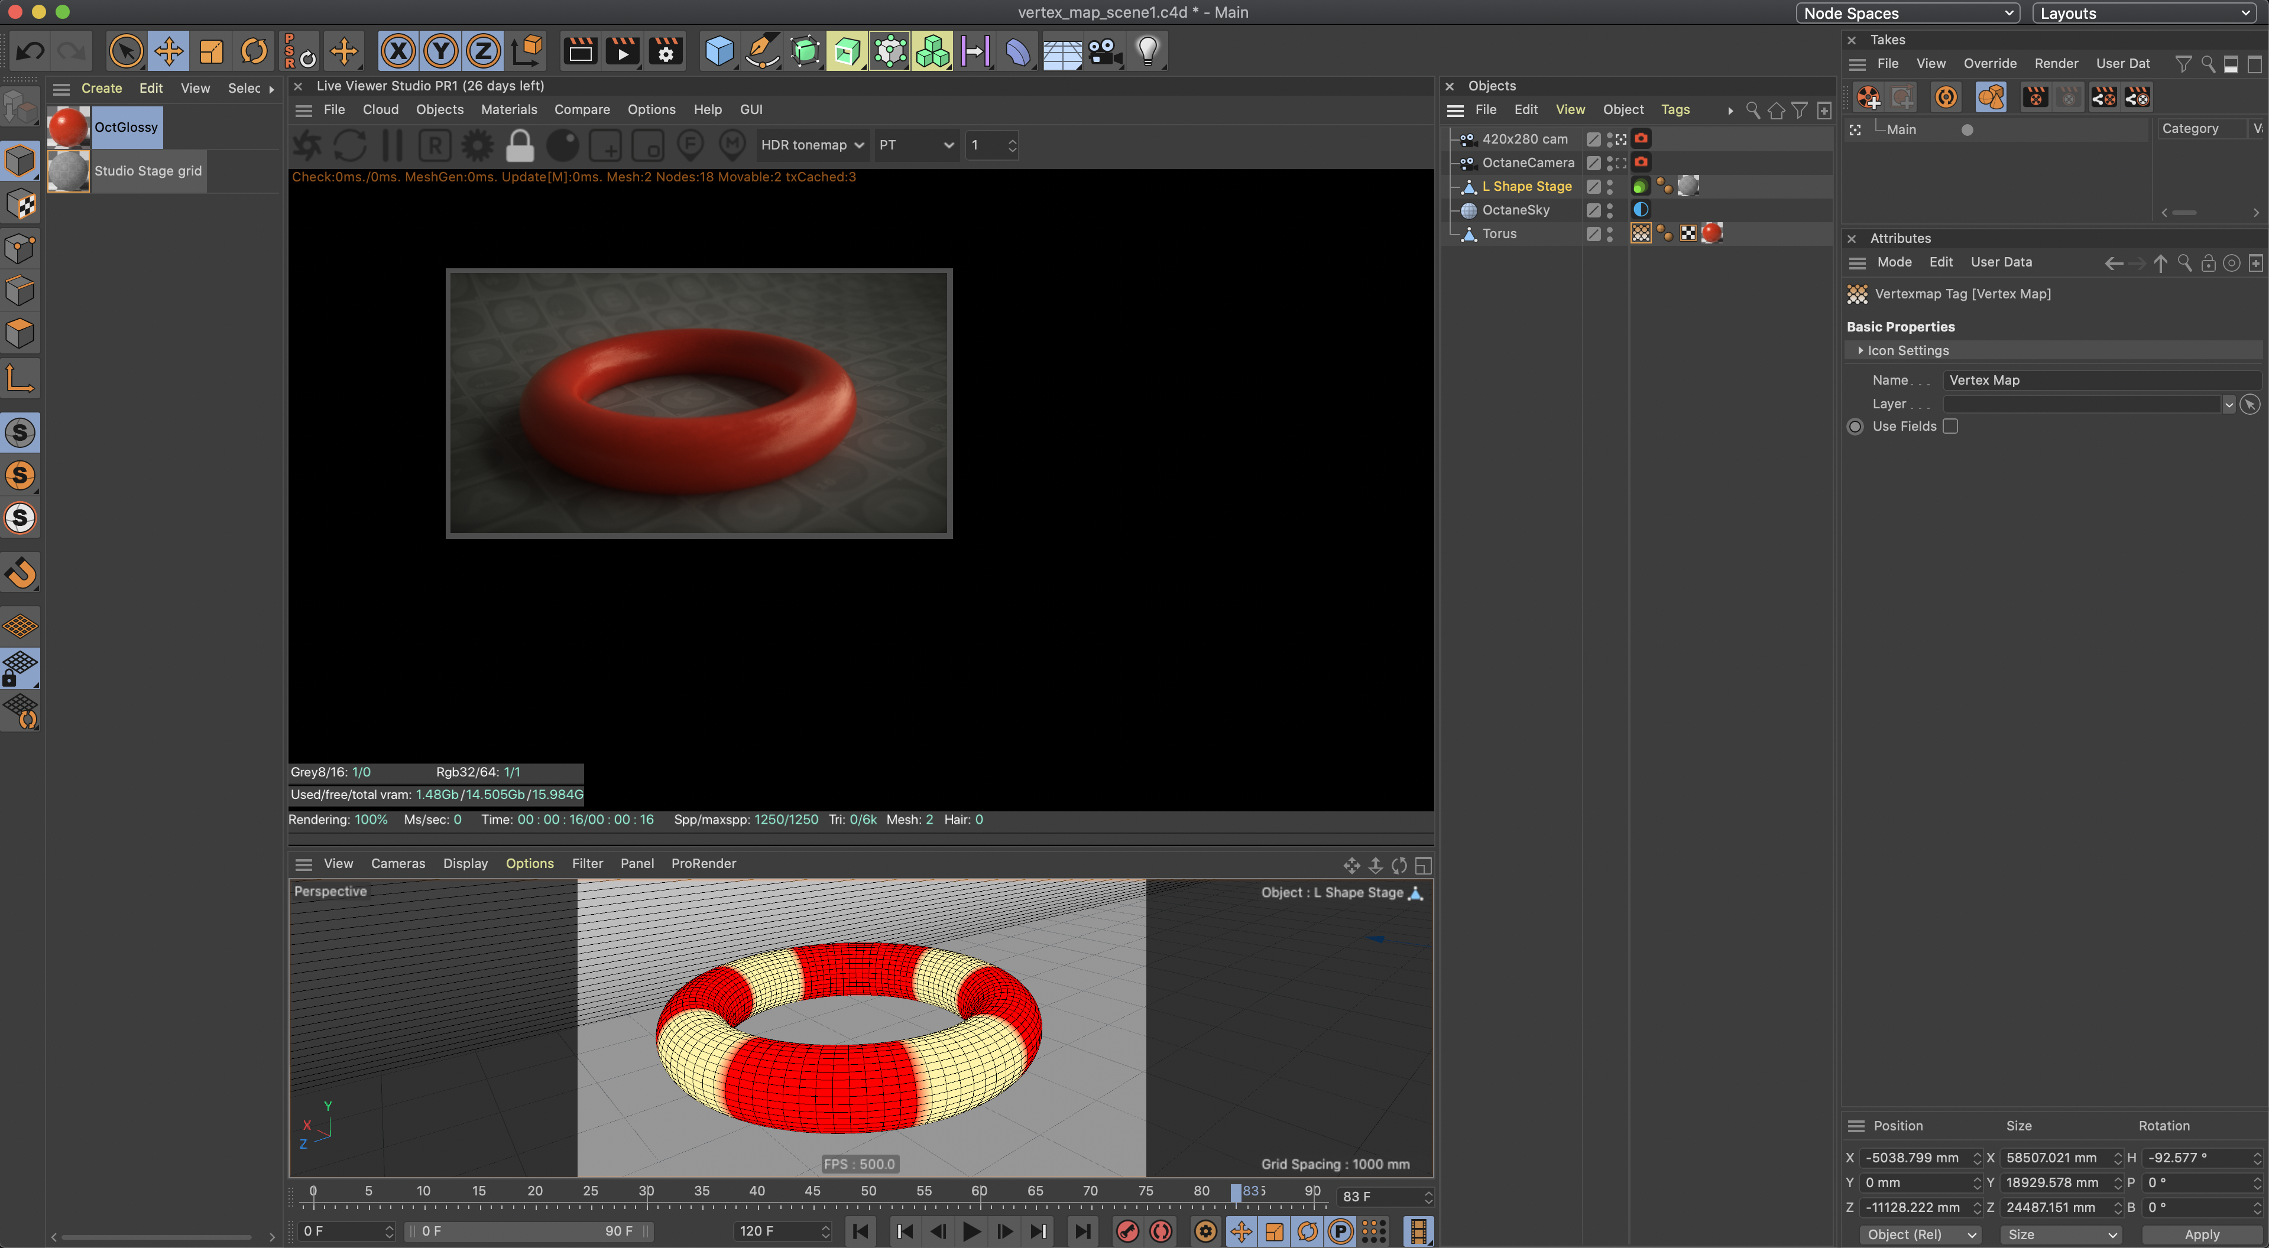Open the Cameras menu in viewport
Screen dimensions: 2269x1248
(x=397, y=863)
